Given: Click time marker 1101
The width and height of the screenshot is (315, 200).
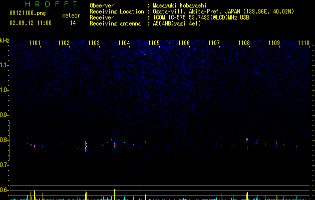Looking at the screenshot, I should pos(35,42).
